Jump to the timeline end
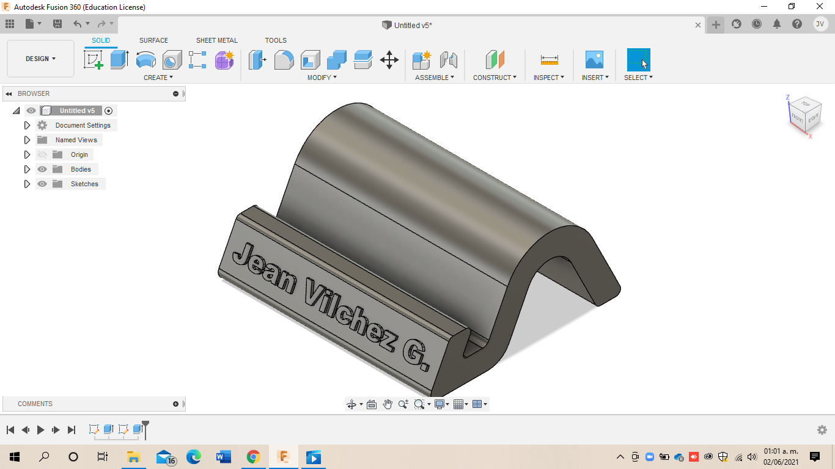The height and width of the screenshot is (469, 835). click(x=72, y=430)
